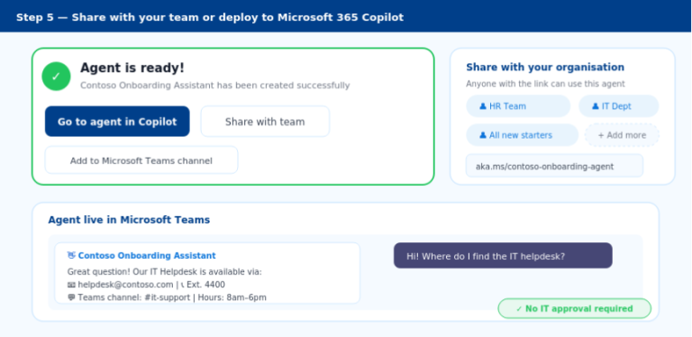Click the user message about IT helpdesk

[503, 256]
